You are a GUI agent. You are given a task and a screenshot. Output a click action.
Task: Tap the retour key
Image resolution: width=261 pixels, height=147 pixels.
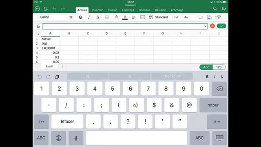coord(213,105)
